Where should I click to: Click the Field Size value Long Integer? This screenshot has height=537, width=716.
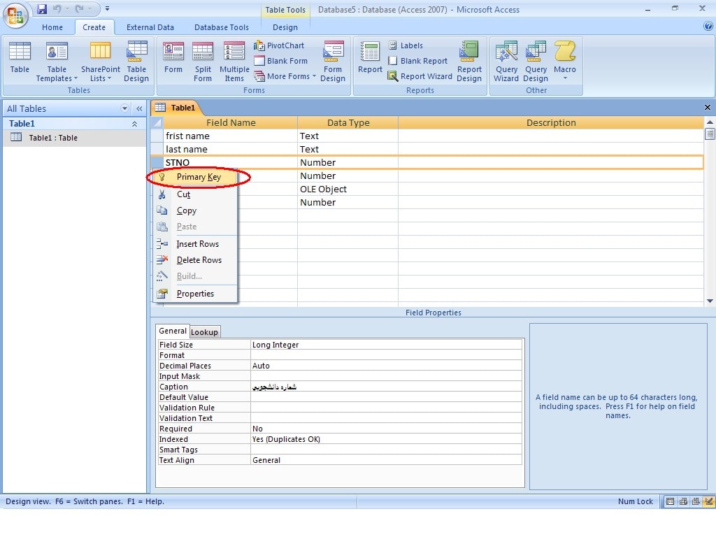coord(386,345)
